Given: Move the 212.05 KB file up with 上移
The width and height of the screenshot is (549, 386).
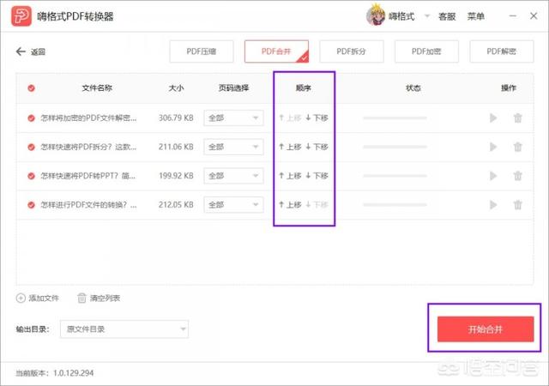Looking at the screenshot, I should (290, 204).
